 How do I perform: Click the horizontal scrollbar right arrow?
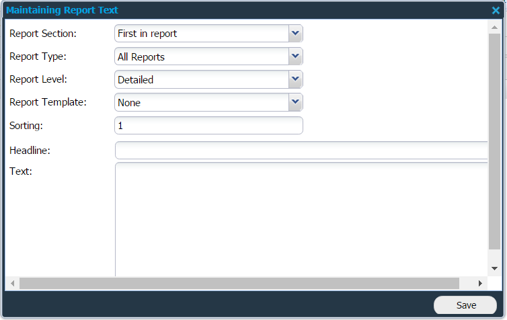pyautogui.click(x=480, y=284)
